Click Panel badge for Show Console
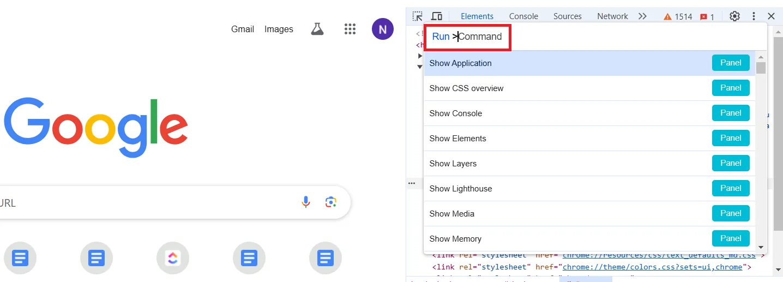The height and width of the screenshot is (282, 783). coord(731,113)
